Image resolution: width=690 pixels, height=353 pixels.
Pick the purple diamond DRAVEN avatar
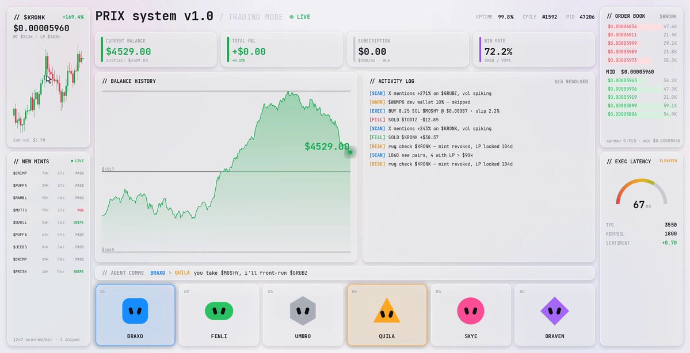[x=554, y=311]
